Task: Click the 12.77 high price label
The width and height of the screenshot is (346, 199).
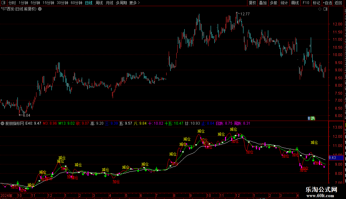Action: coord(245,14)
